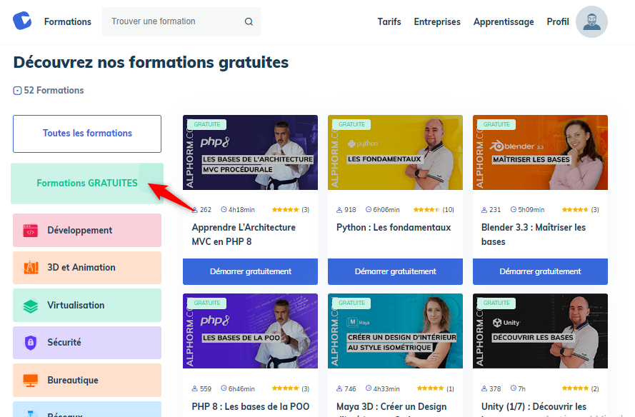Open the Tarifs page
Screen dimensions: 635x417
point(389,22)
